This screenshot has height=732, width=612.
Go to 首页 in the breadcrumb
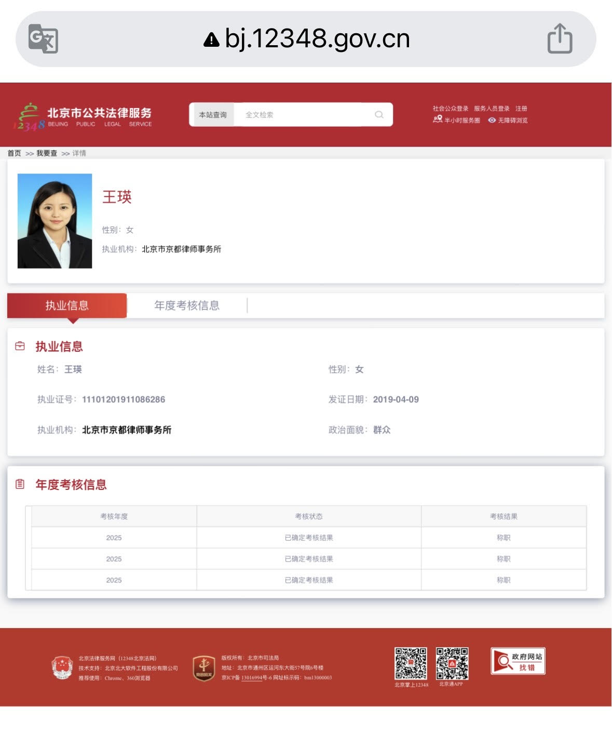15,153
